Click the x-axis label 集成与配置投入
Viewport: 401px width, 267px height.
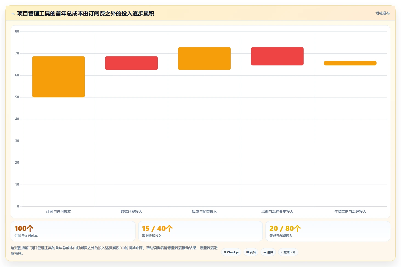(x=204, y=211)
